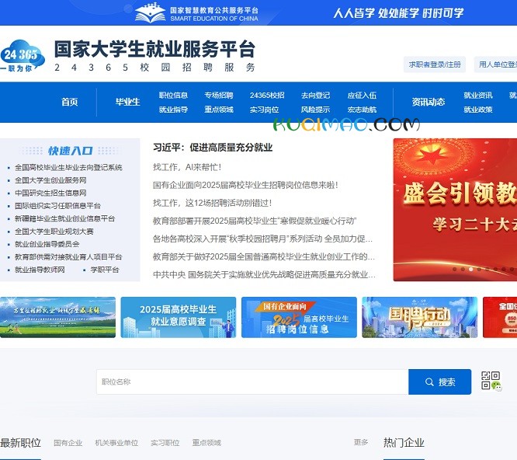Viewport: 517px width, 460px height.
Task: Select the 最新职位 tab
Action: click(x=20, y=443)
